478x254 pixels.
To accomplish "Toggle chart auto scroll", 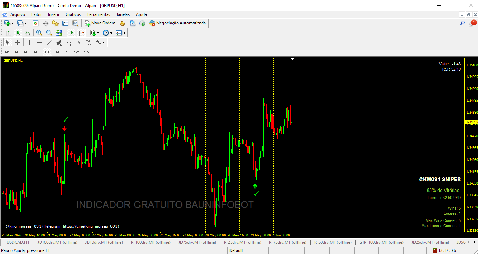I will [x=71, y=33].
